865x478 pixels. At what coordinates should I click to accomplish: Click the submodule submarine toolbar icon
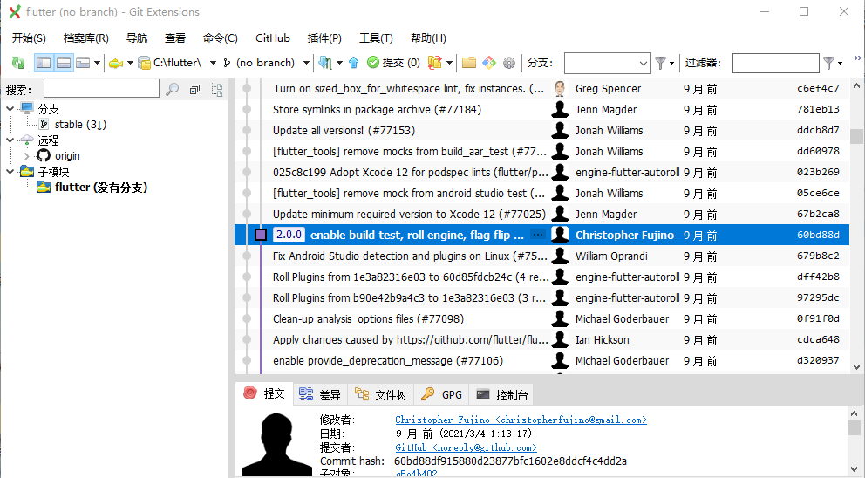116,63
